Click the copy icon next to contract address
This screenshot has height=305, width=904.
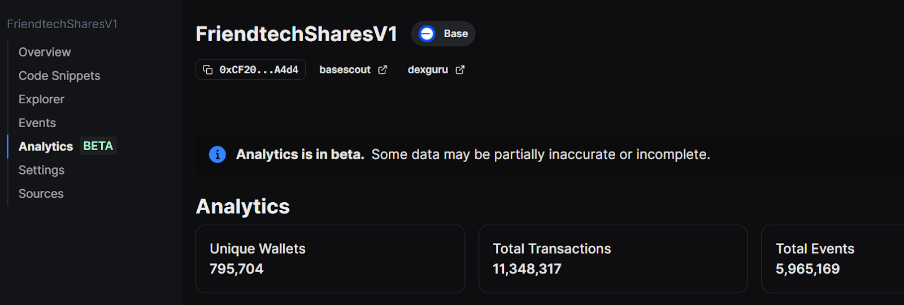click(x=208, y=69)
